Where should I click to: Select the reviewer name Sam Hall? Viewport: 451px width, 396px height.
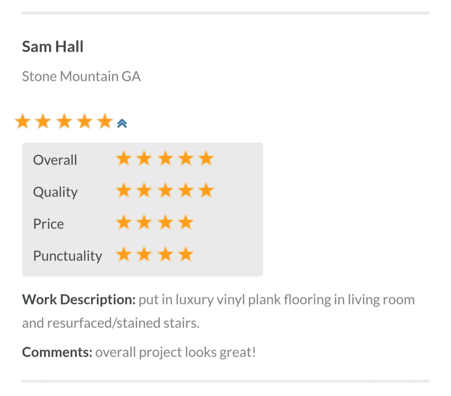pos(53,47)
